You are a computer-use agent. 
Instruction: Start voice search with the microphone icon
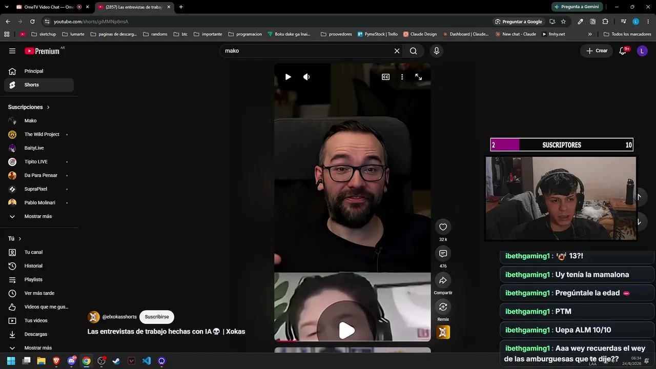pos(437,51)
